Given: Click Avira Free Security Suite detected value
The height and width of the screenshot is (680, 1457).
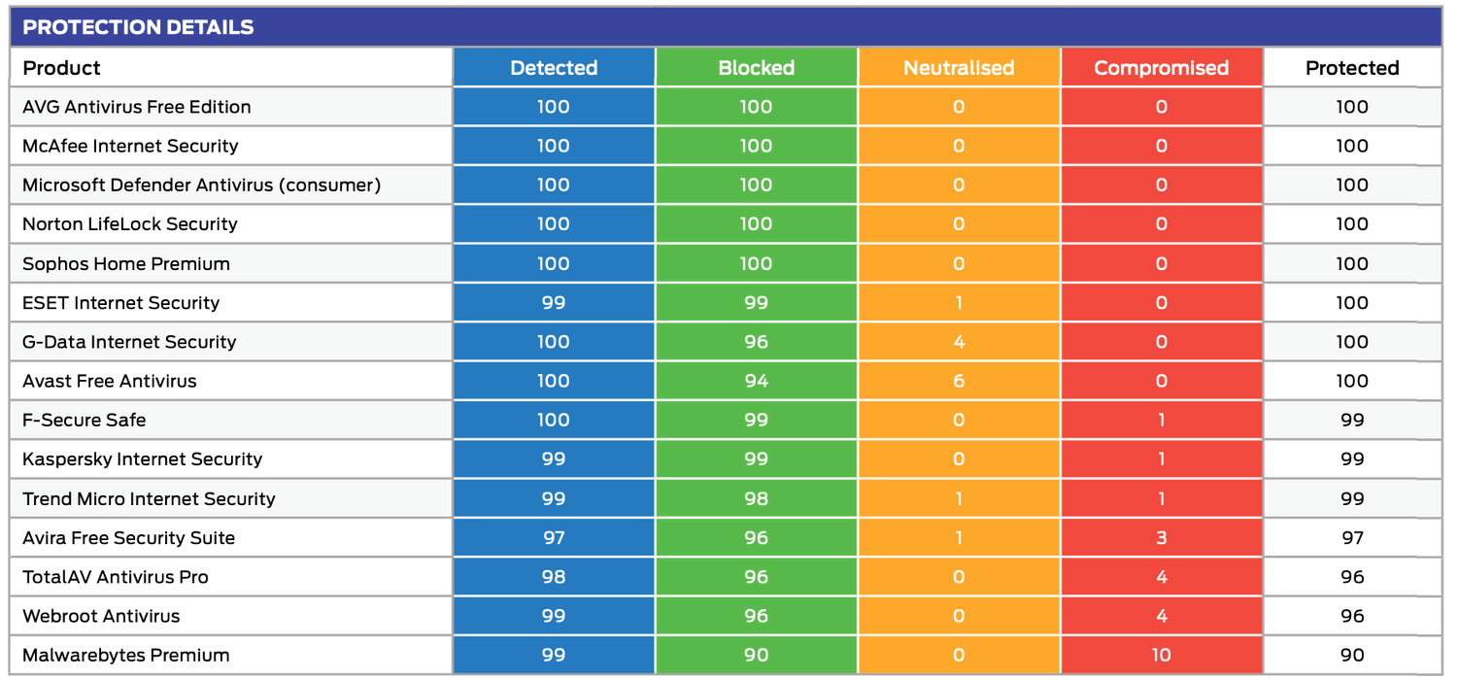Looking at the screenshot, I should 554,538.
